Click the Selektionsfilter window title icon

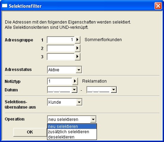pos(5,6)
